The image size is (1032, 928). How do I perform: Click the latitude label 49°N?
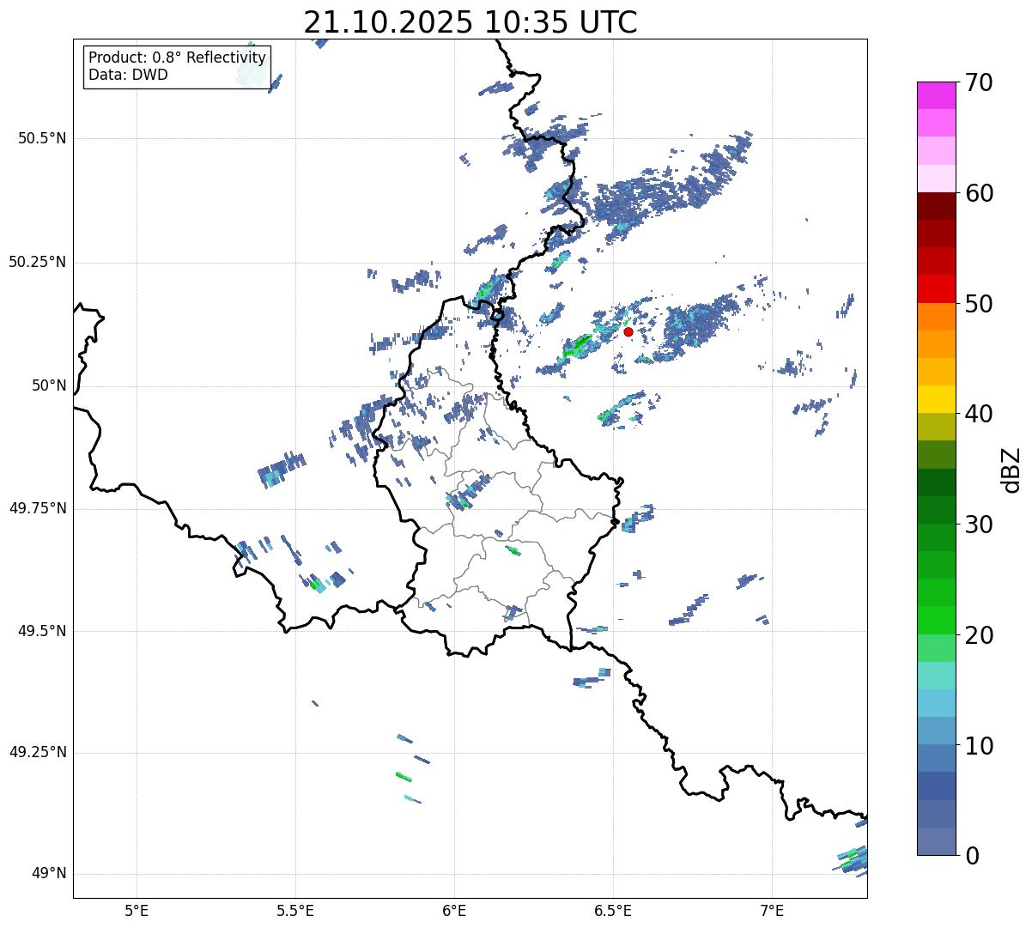(49, 874)
